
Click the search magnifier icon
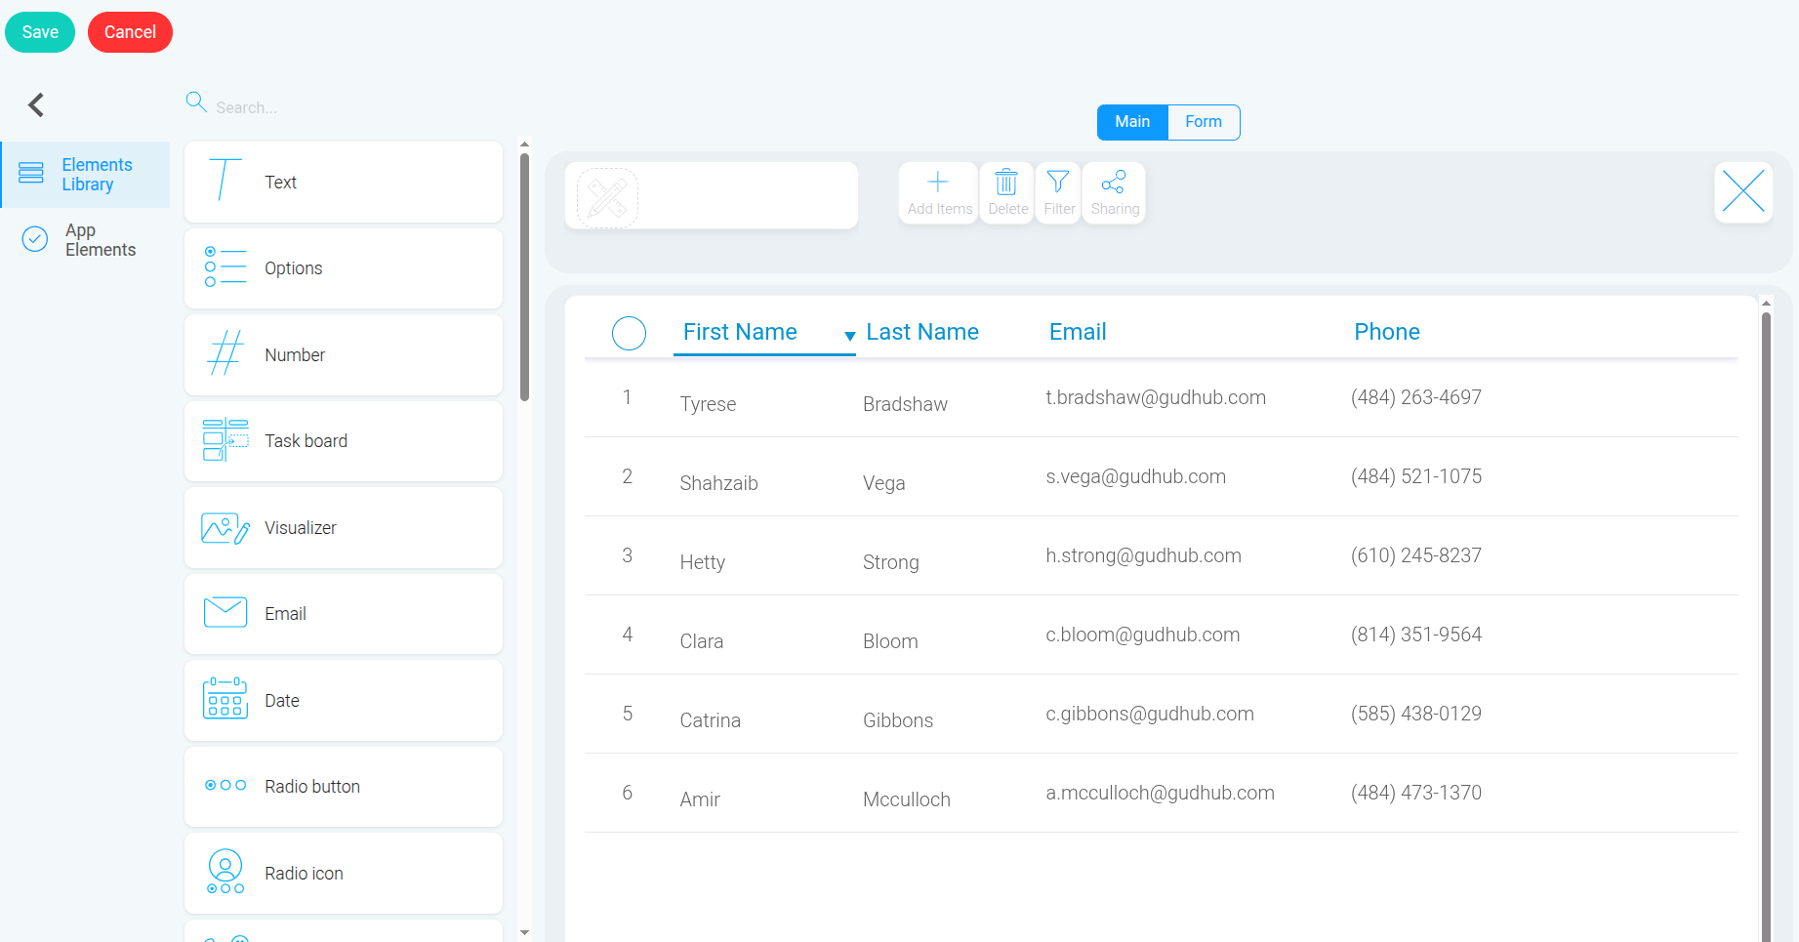[196, 102]
